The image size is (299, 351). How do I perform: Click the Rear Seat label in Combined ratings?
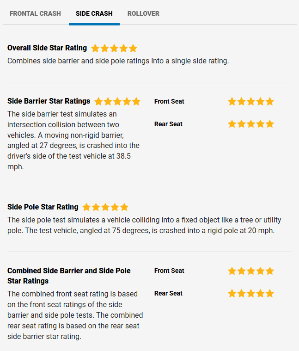pos(168,294)
